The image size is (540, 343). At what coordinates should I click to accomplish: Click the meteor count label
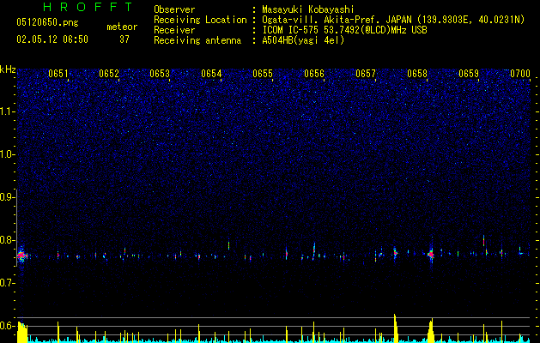click(122, 27)
